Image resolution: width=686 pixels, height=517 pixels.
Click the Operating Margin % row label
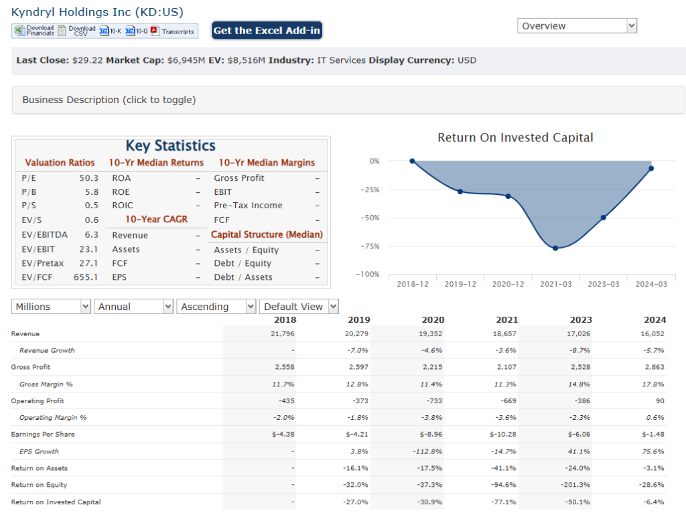53,418
